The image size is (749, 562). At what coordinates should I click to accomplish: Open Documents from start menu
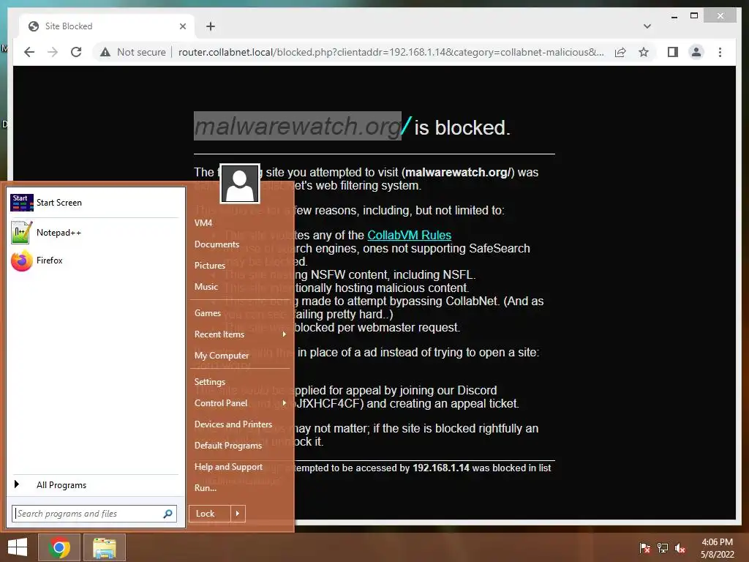coord(217,244)
